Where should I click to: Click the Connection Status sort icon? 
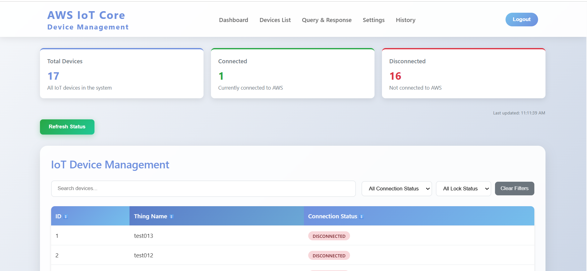click(x=361, y=217)
